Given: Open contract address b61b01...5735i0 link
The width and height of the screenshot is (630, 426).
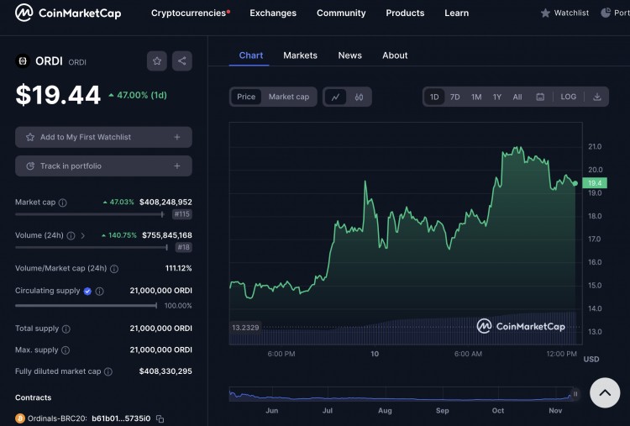Looking at the screenshot, I should tap(121, 418).
